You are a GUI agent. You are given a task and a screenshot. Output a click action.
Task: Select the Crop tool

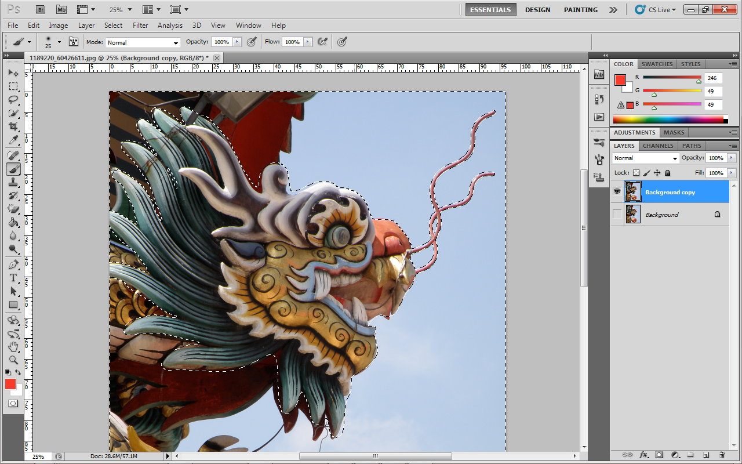(13, 126)
